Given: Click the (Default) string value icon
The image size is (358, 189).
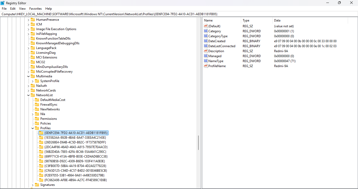Looking at the screenshot, I should [x=206, y=26].
